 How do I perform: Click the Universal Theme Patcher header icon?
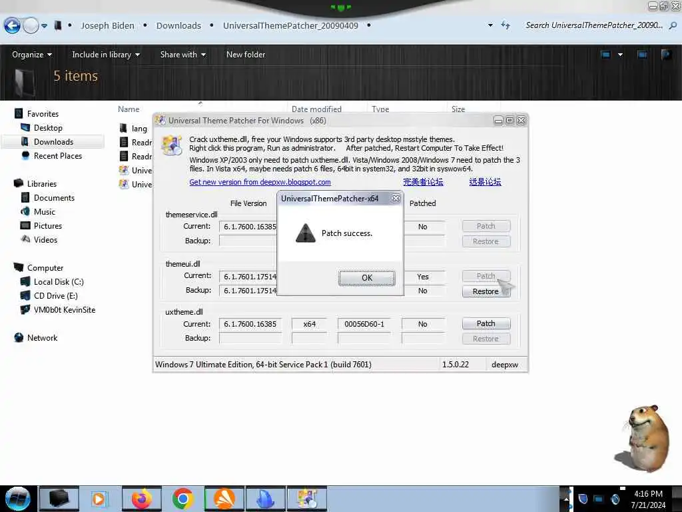172,145
